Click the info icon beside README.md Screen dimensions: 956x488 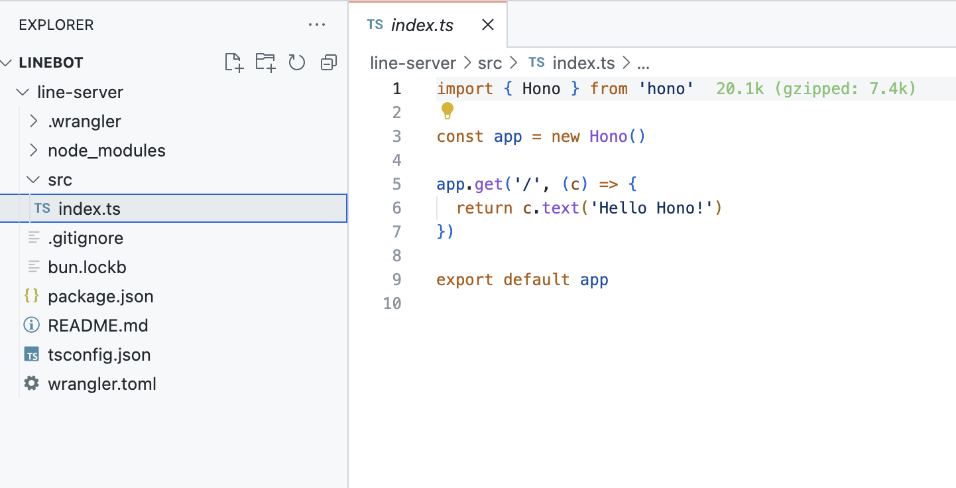tap(31, 325)
